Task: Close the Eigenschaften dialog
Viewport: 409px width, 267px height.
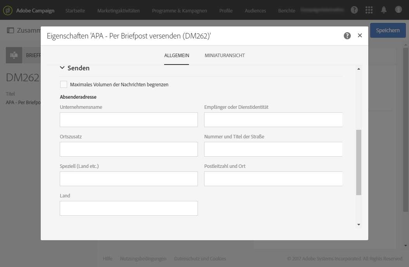Action: (x=360, y=36)
